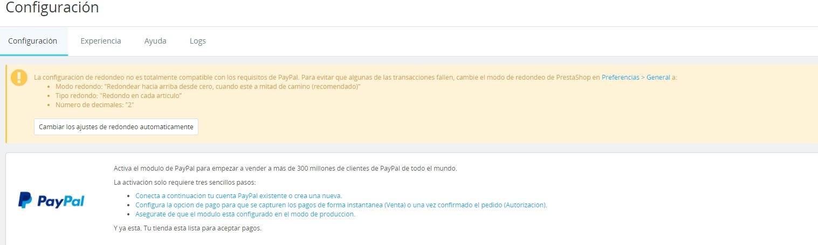
Task: Open link Configura la opción de pago
Action: pyautogui.click(x=341, y=205)
